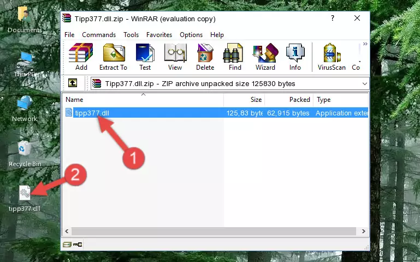Open the Commands menu
The width and height of the screenshot is (420, 262).
[x=99, y=35]
